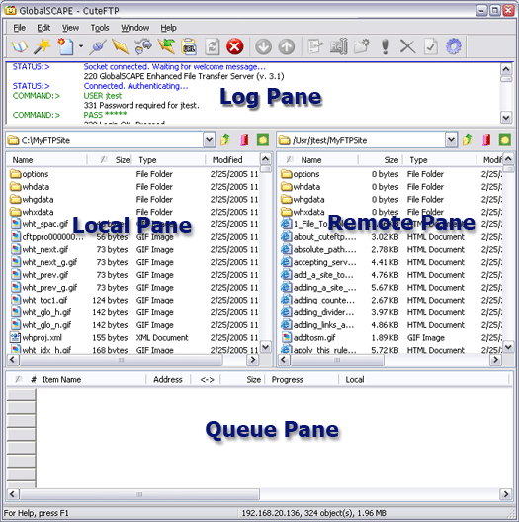Open the New document dropdown arrow
The image size is (519, 522).
[x=81, y=46]
